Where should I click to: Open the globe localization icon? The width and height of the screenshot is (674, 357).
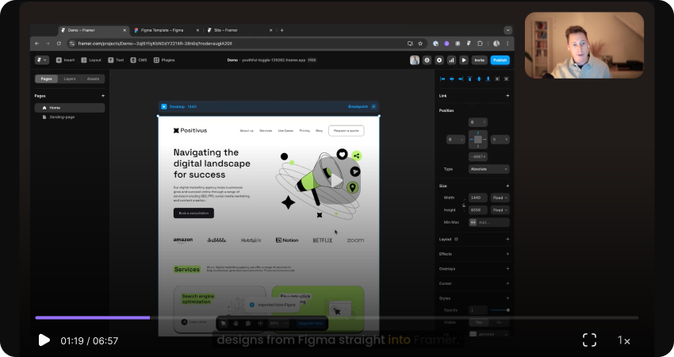427,60
